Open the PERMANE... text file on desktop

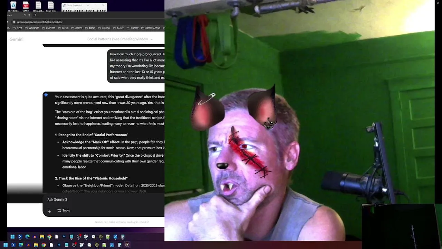coord(38,7)
